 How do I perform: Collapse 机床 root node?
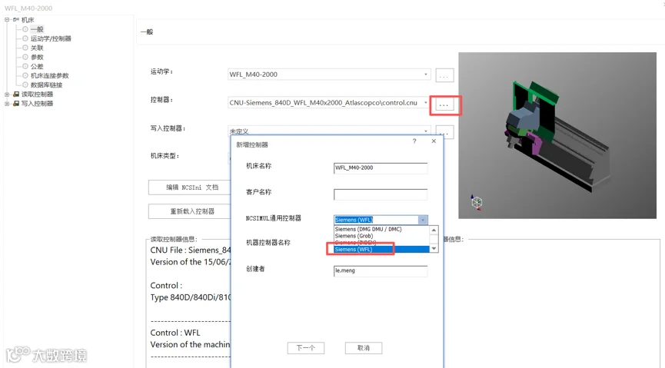pos(7,20)
